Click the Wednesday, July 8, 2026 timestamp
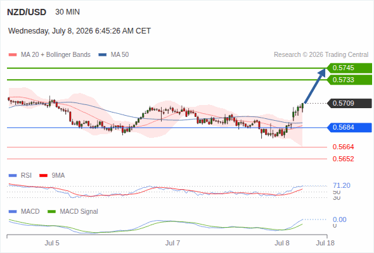The width and height of the screenshot is (374, 253). pos(79,31)
